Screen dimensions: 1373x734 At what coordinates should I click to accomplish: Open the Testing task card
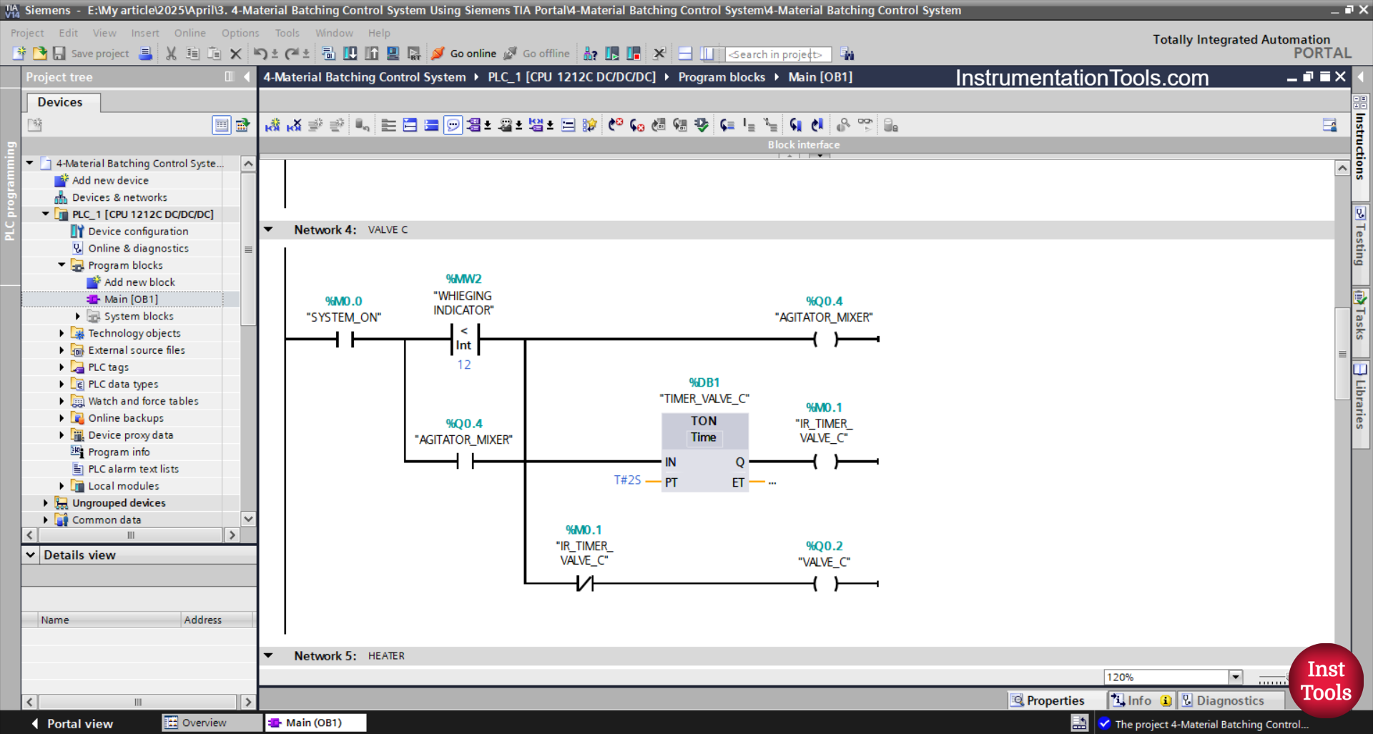tap(1359, 243)
